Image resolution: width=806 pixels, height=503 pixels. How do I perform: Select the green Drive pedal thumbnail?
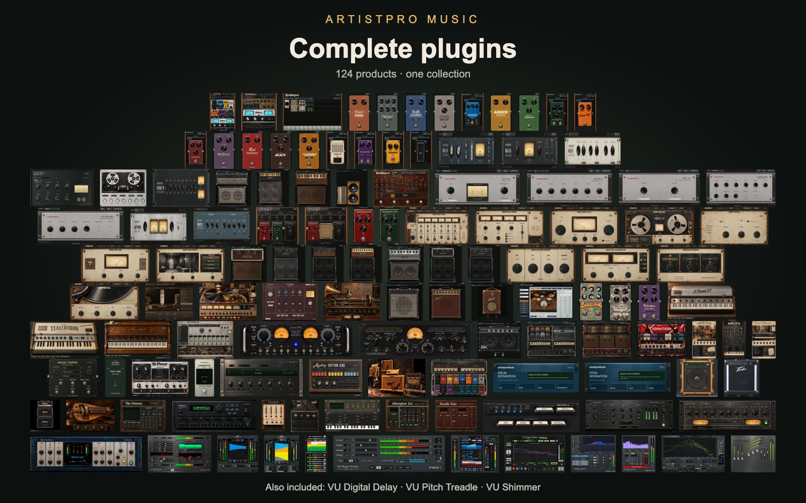click(x=529, y=112)
